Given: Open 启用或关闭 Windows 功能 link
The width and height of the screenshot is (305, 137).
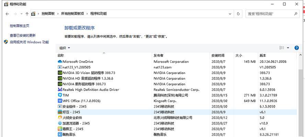Looking at the screenshot, I should coord(30,42).
